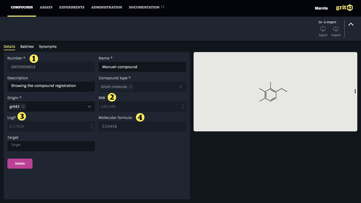Image resolution: width=361 pixels, height=203 pixels.
Task: Switch to the Batches tab
Action: [x=27, y=47]
